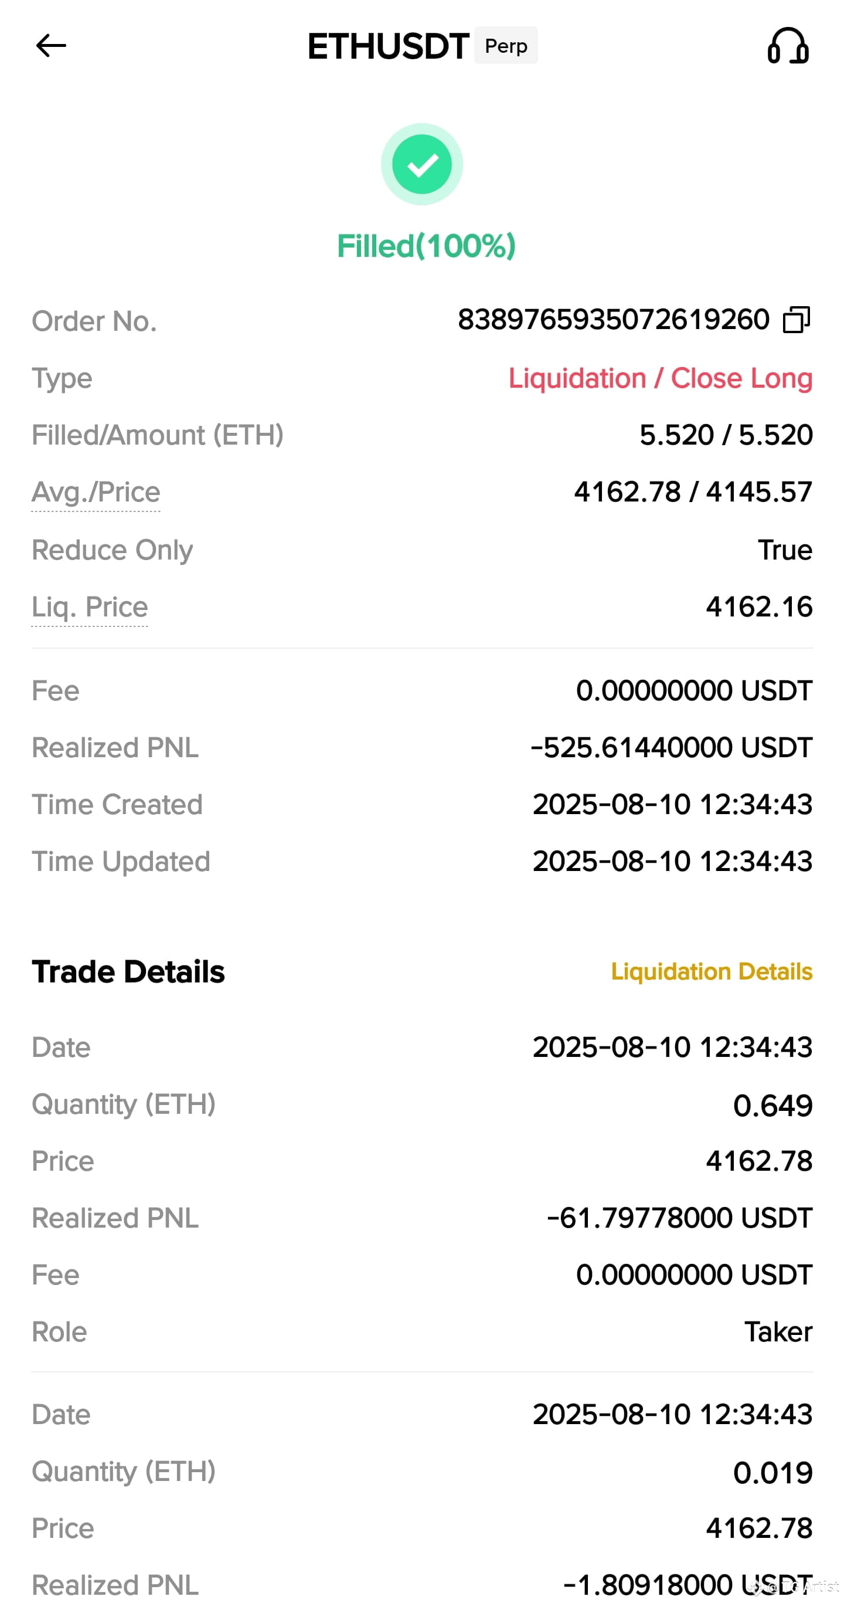844x1603 pixels.
Task: Tap the Realized PNL -525.61440000 USDT value
Action: (671, 747)
